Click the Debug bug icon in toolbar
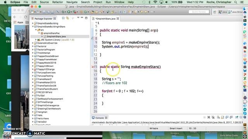This screenshot has height=139, width=248. click(x=63, y=12)
